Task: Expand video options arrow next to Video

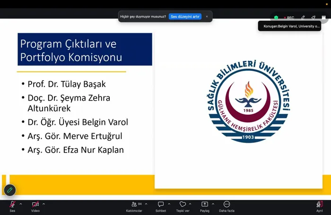Action: [44, 204]
